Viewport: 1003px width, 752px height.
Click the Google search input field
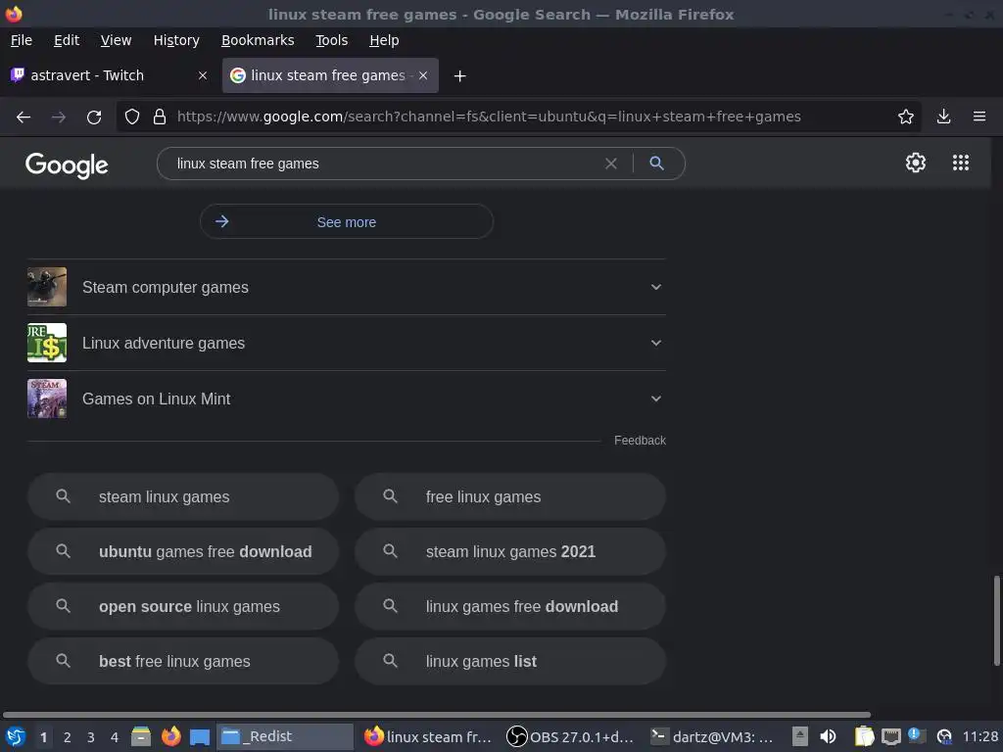(384, 164)
